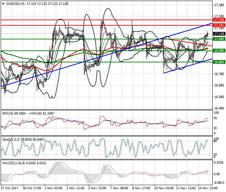
Task: Click the 14 Nov 23:00 time label
Action: 208,188
